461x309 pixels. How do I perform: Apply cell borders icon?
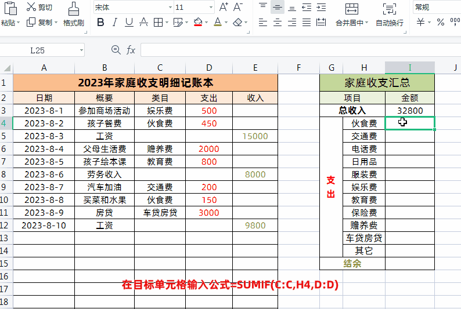point(158,22)
